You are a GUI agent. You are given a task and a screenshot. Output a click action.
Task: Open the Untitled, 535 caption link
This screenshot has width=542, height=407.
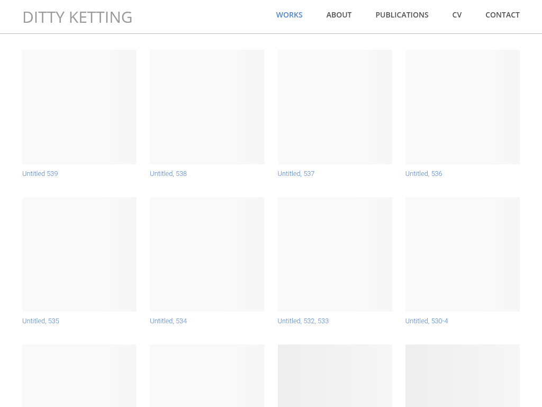click(x=41, y=321)
